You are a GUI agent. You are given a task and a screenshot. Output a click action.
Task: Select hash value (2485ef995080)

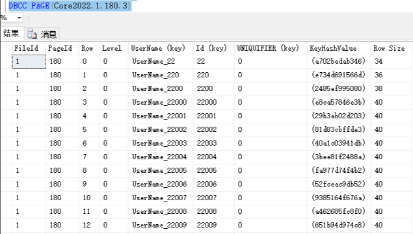339,88
